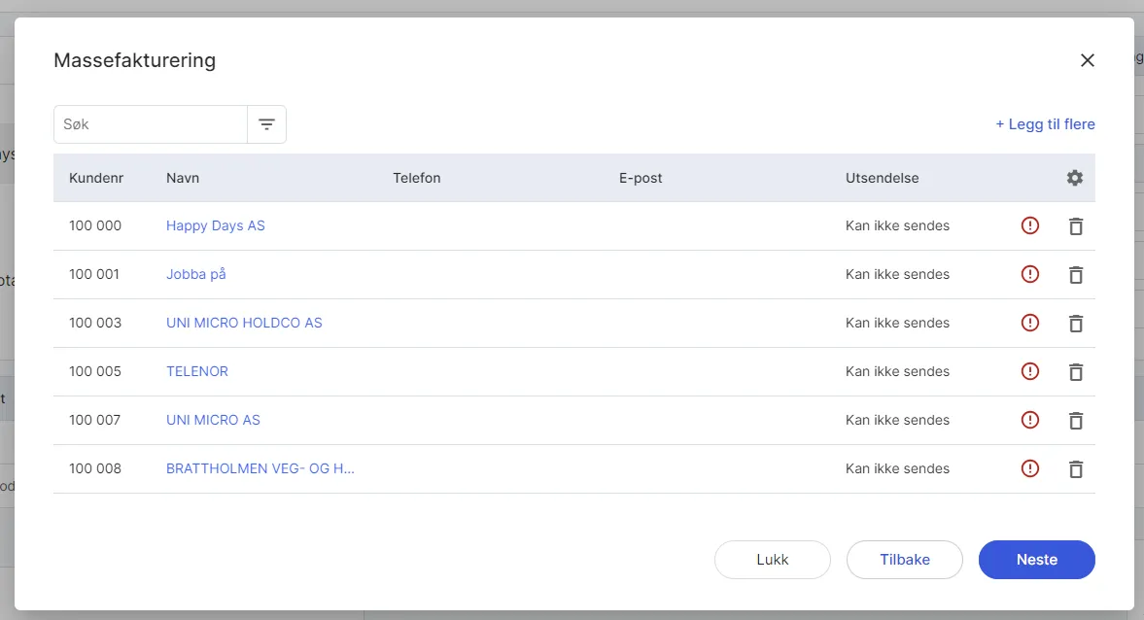
Task: Open the filter options next to search
Action: click(x=266, y=124)
